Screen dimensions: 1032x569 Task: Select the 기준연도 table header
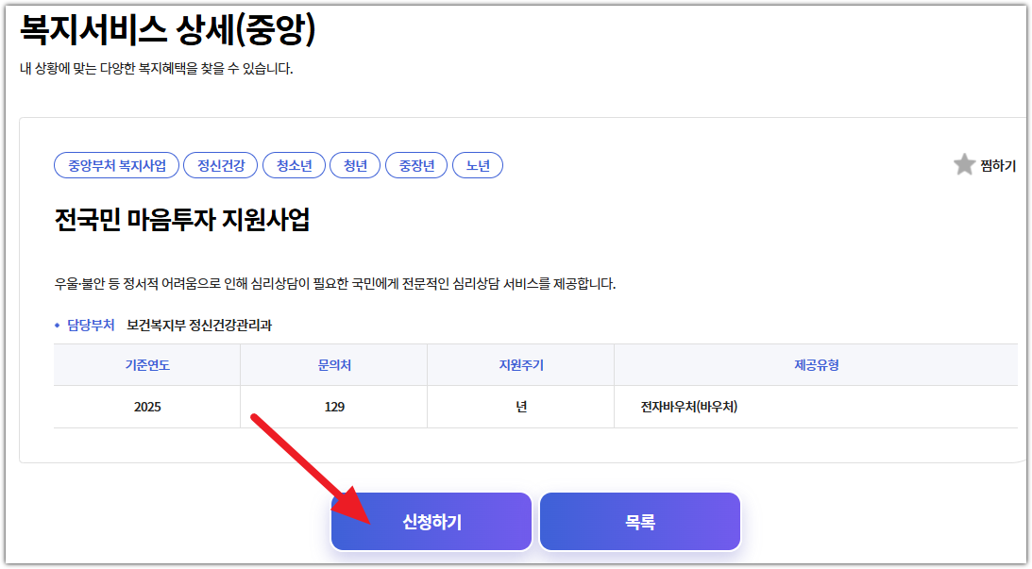click(146, 366)
